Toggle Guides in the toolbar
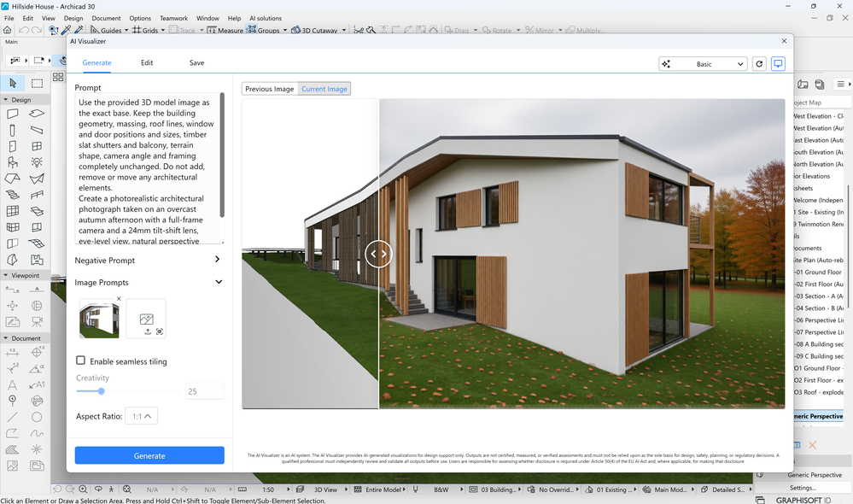 106,30
